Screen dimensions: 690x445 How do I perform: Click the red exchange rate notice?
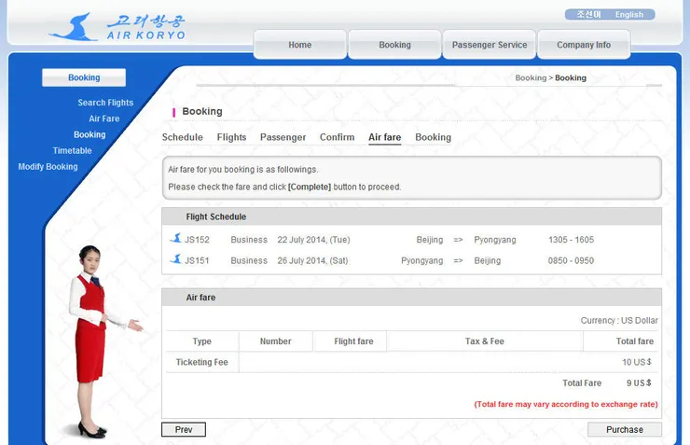pyautogui.click(x=566, y=404)
